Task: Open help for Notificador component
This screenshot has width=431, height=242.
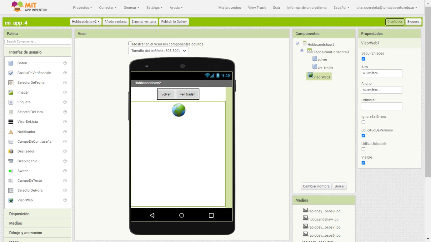Action: tap(65, 132)
